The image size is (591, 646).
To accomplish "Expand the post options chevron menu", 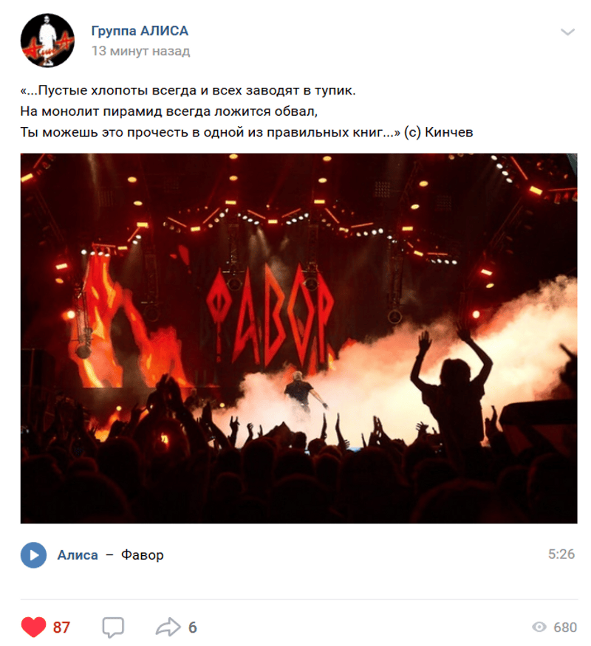I will click(567, 32).
